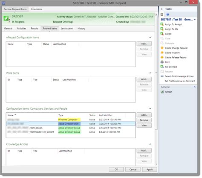This screenshot has height=178, width=202.
Task: Click the Create Change Request sun icon
Action: [162, 48]
